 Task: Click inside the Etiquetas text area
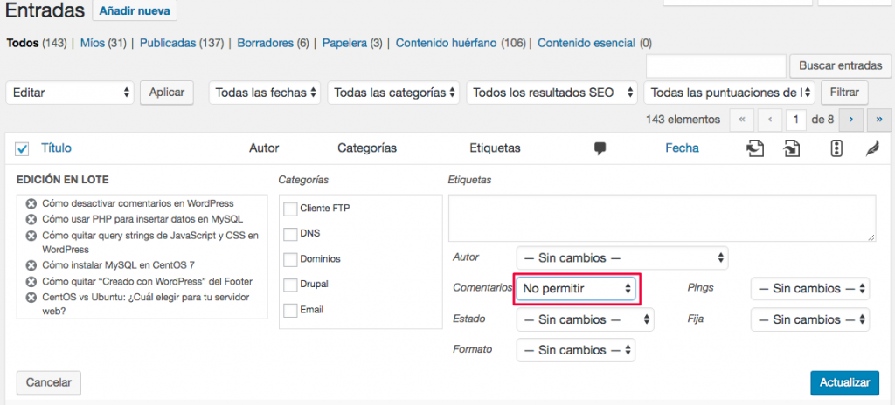[x=662, y=217]
